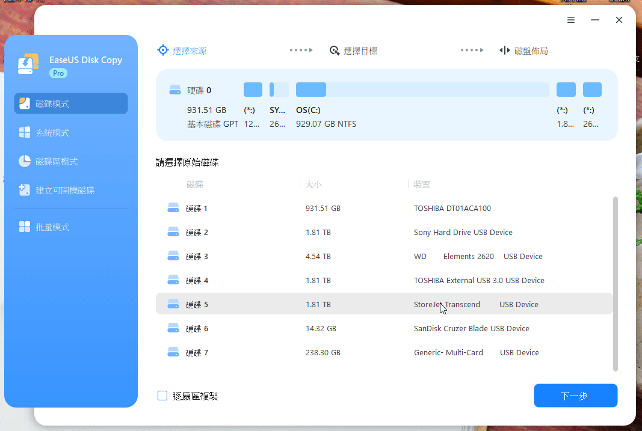Choose SanDisk Cruzer Blade USB Device

click(x=472, y=328)
